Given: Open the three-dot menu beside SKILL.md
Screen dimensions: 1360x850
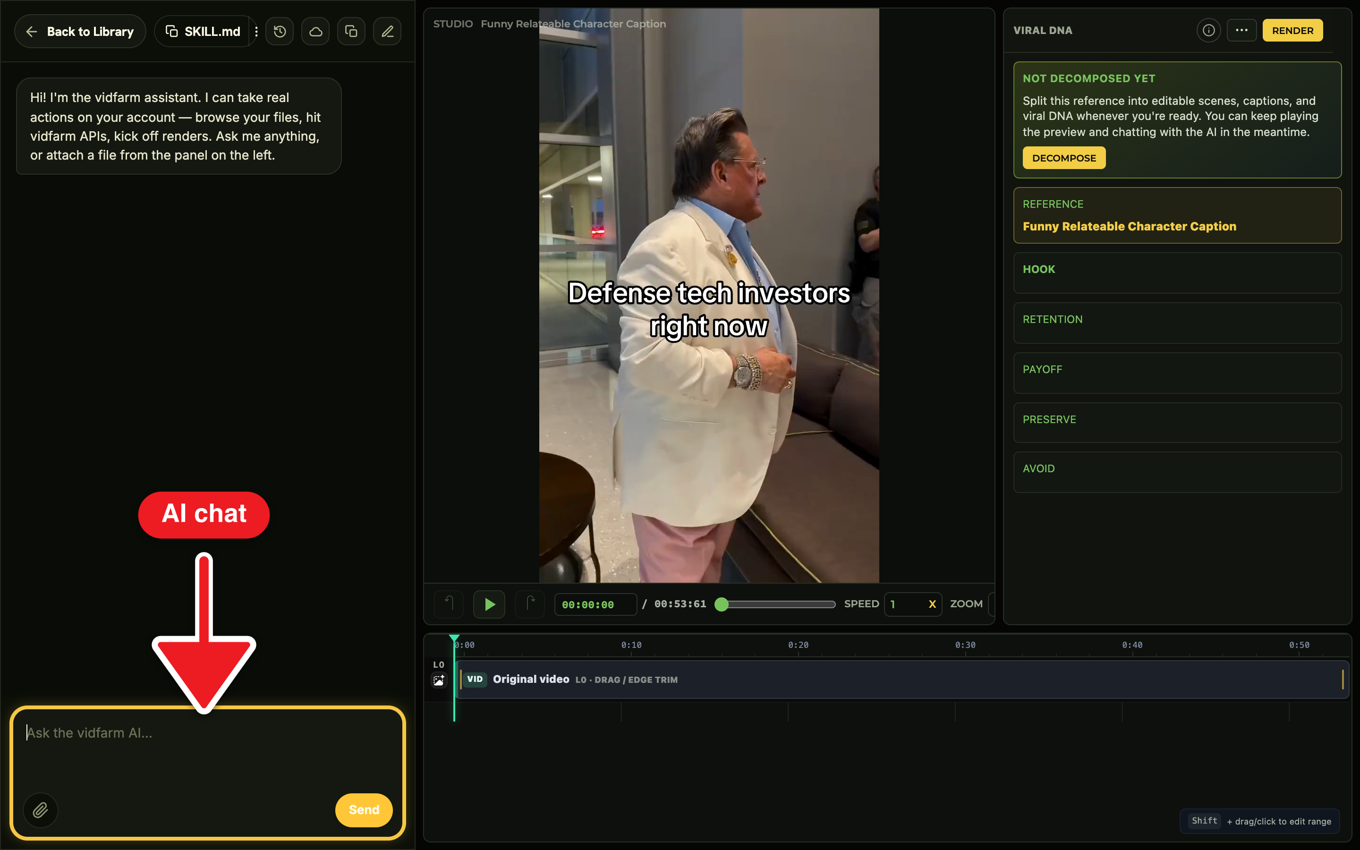Looking at the screenshot, I should tap(256, 32).
